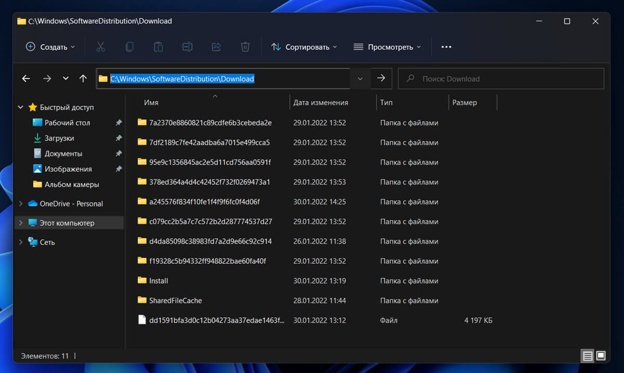
Task: Select folder c079cc2b5a7c7c572b2d287774537d27
Action: tap(211, 221)
